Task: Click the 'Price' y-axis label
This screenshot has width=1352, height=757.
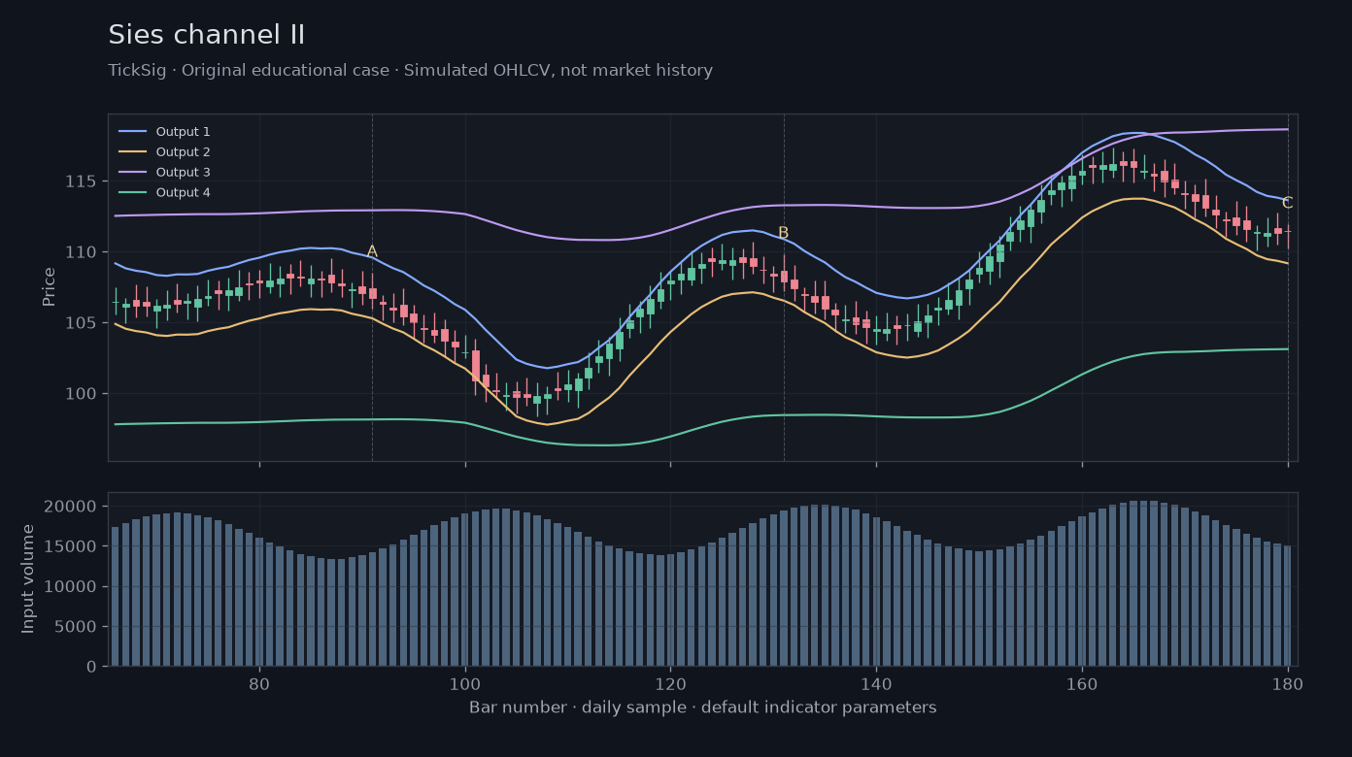Action: [x=50, y=287]
